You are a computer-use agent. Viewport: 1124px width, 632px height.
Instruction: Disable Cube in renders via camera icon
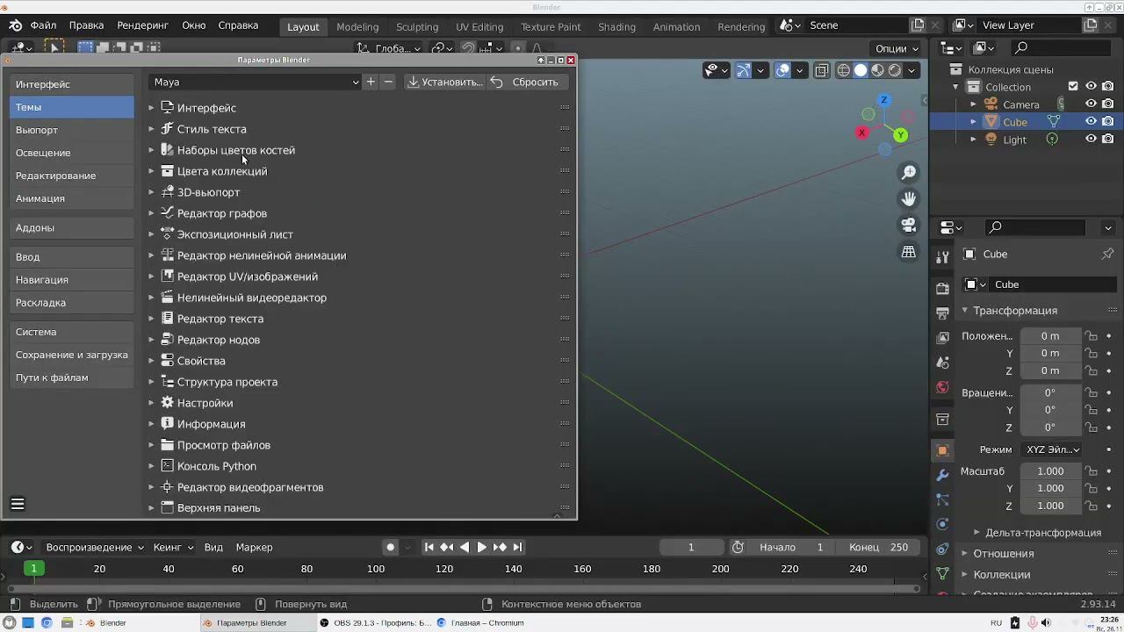1108,121
